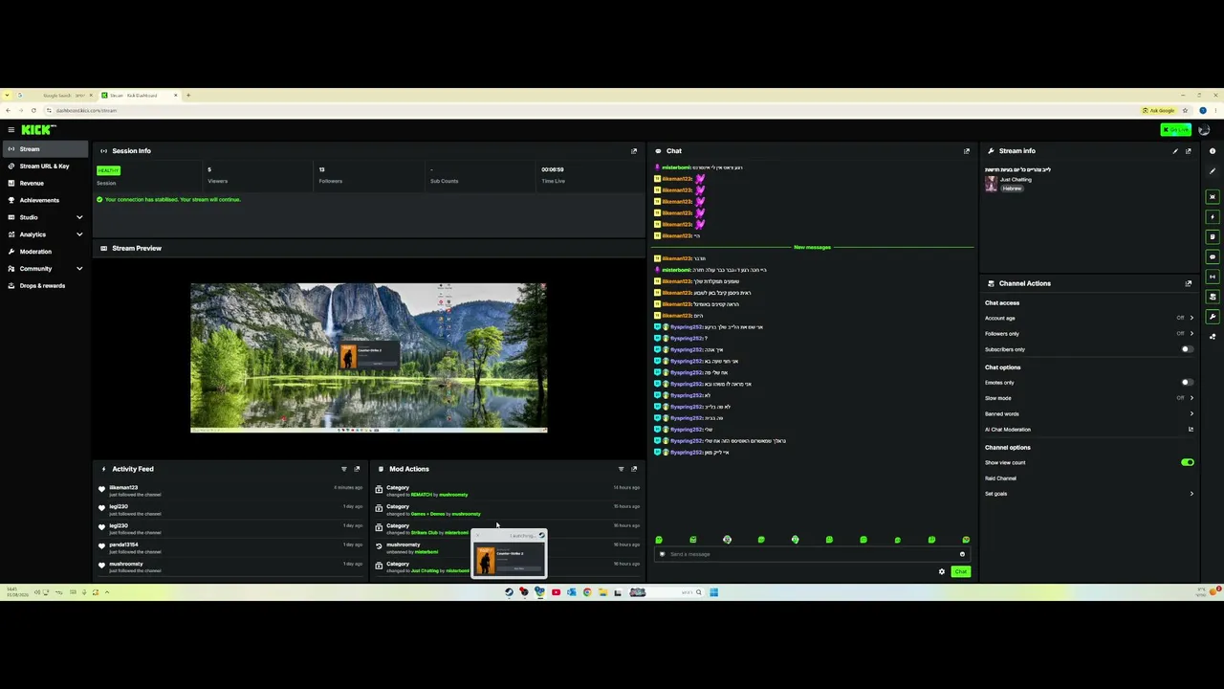Open the Stream page in sidebar
Image resolution: width=1224 pixels, height=689 pixels.
[44, 149]
